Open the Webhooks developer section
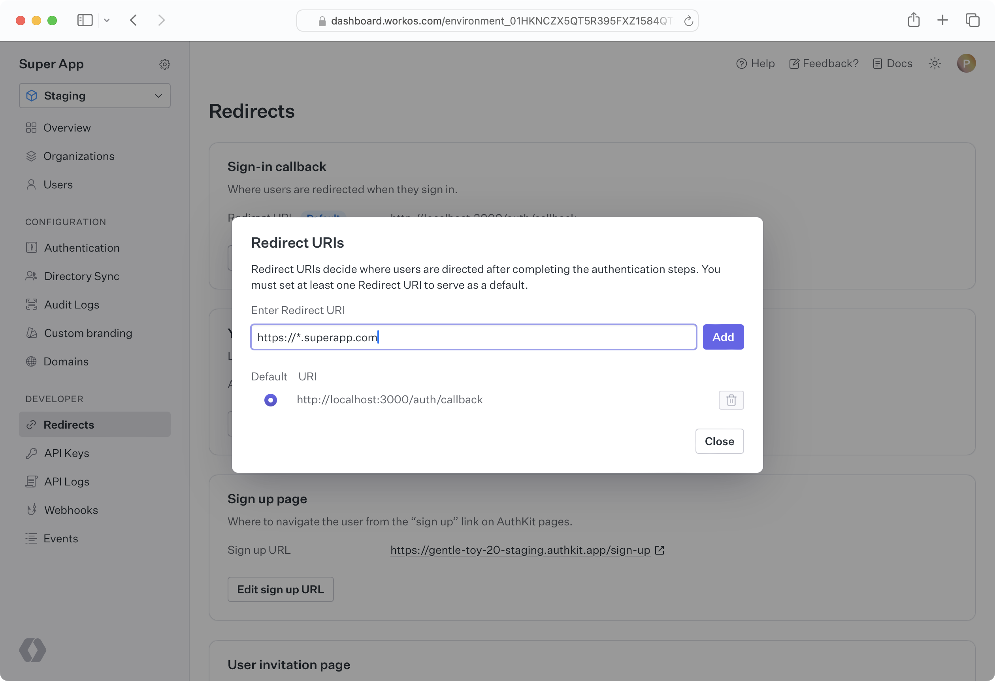995x681 pixels. click(71, 510)
